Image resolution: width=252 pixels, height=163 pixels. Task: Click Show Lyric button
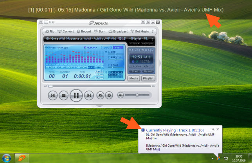point(148,44)
